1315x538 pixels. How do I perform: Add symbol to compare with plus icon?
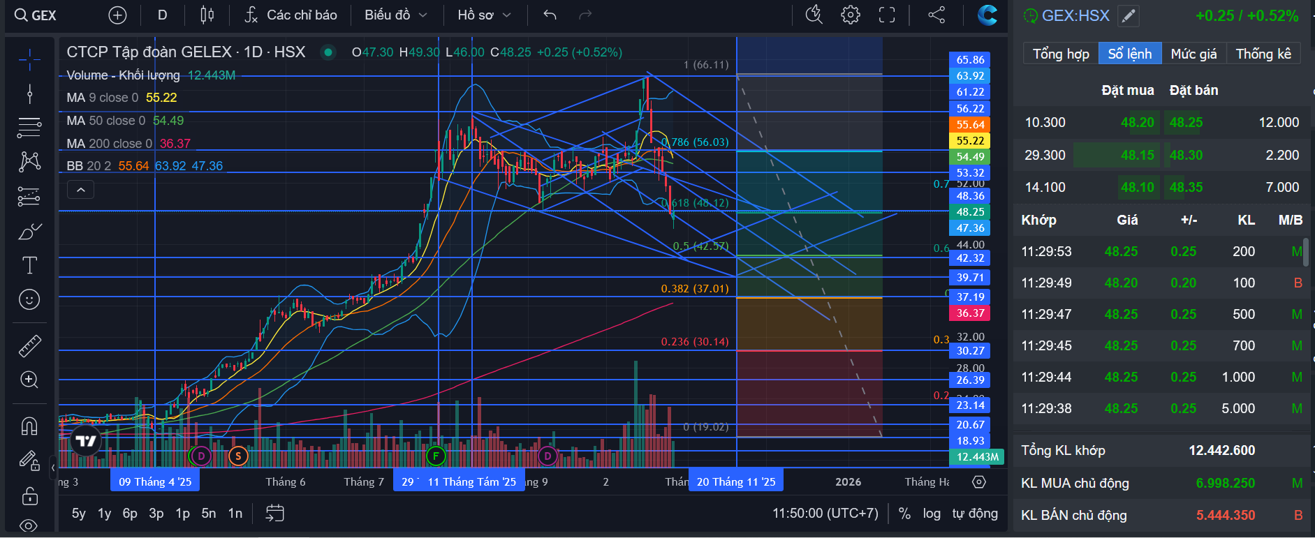click(x=117, y=15)
